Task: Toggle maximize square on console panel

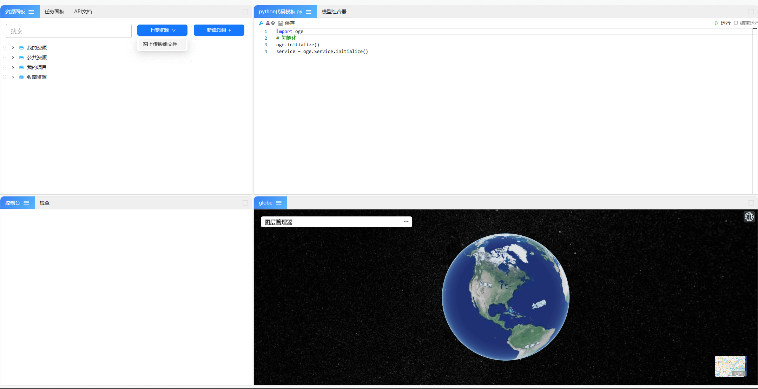Action: point(245,203)
